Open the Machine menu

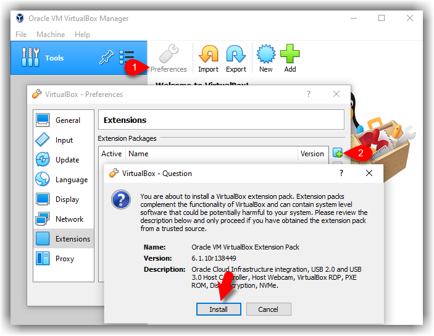click(x=51, y=35)
